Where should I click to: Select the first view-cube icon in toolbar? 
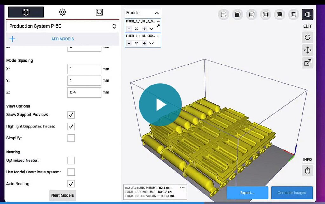224,14
